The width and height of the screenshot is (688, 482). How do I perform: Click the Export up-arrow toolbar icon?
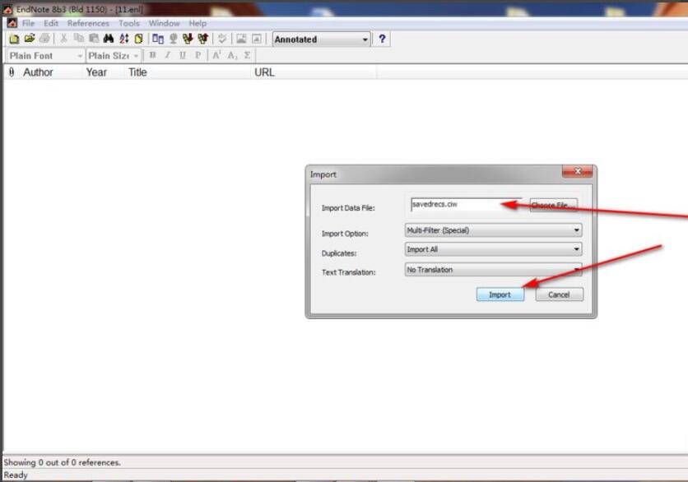pyautogui.click(x=202, y=39)
